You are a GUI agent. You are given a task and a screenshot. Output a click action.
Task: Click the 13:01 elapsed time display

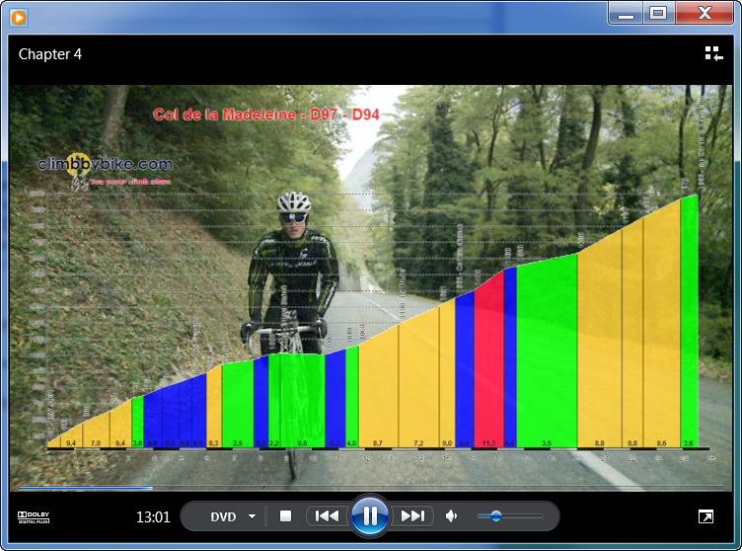coord(153,516)
